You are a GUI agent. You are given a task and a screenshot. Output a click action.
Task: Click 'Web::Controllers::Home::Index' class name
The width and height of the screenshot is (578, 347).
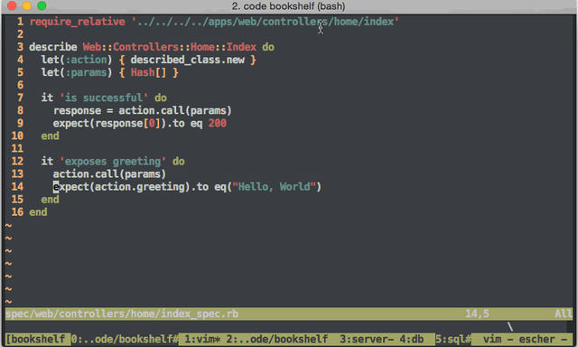point(170,47)
